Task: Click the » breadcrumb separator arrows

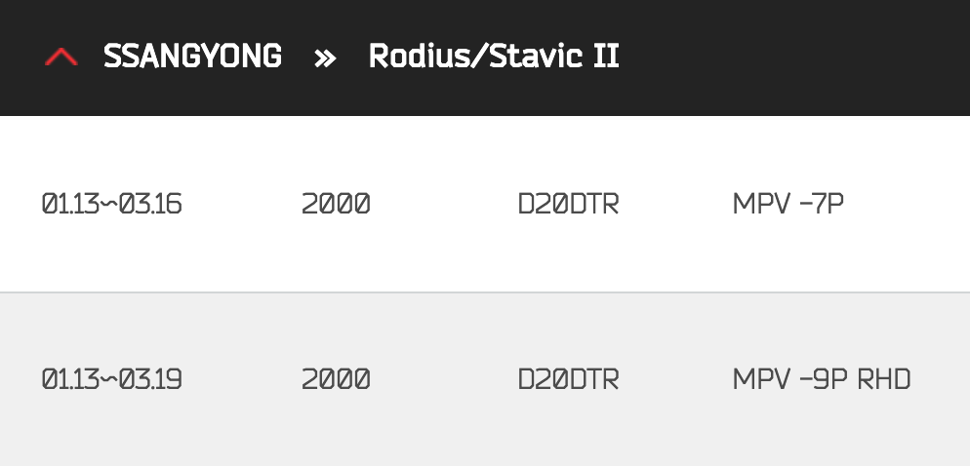Action: click(x=325, y=58)
